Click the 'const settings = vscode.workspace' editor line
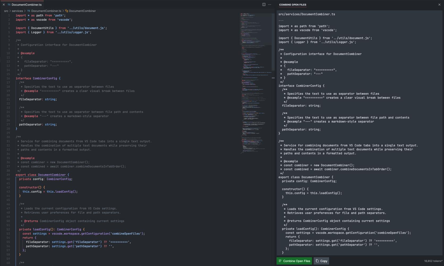 pos(84,234)
